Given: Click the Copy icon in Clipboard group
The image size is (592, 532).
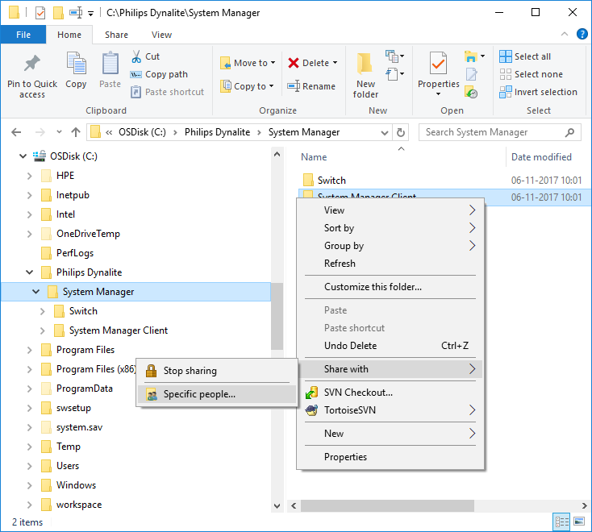Looking at the screenshot, I should click(76, 64).
